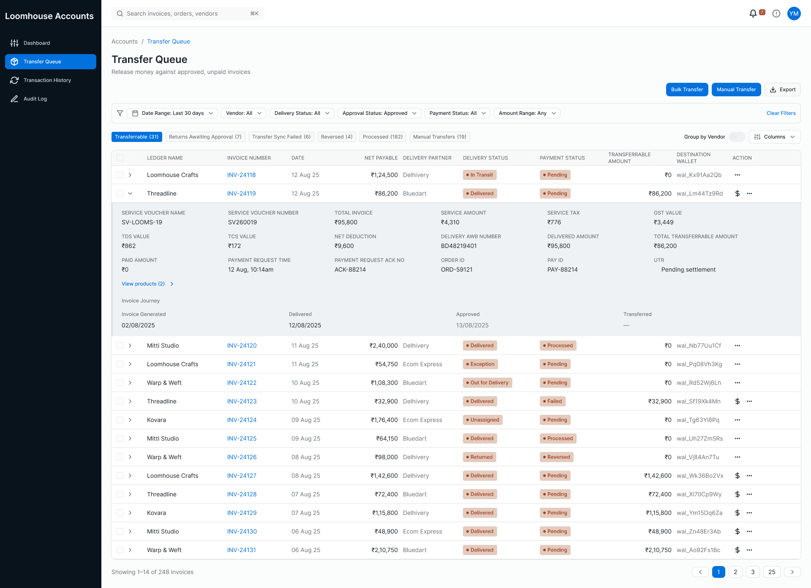Tick the checkbox for INV-24122
This screenshot has width=811, height=588.
coord(120,383)
